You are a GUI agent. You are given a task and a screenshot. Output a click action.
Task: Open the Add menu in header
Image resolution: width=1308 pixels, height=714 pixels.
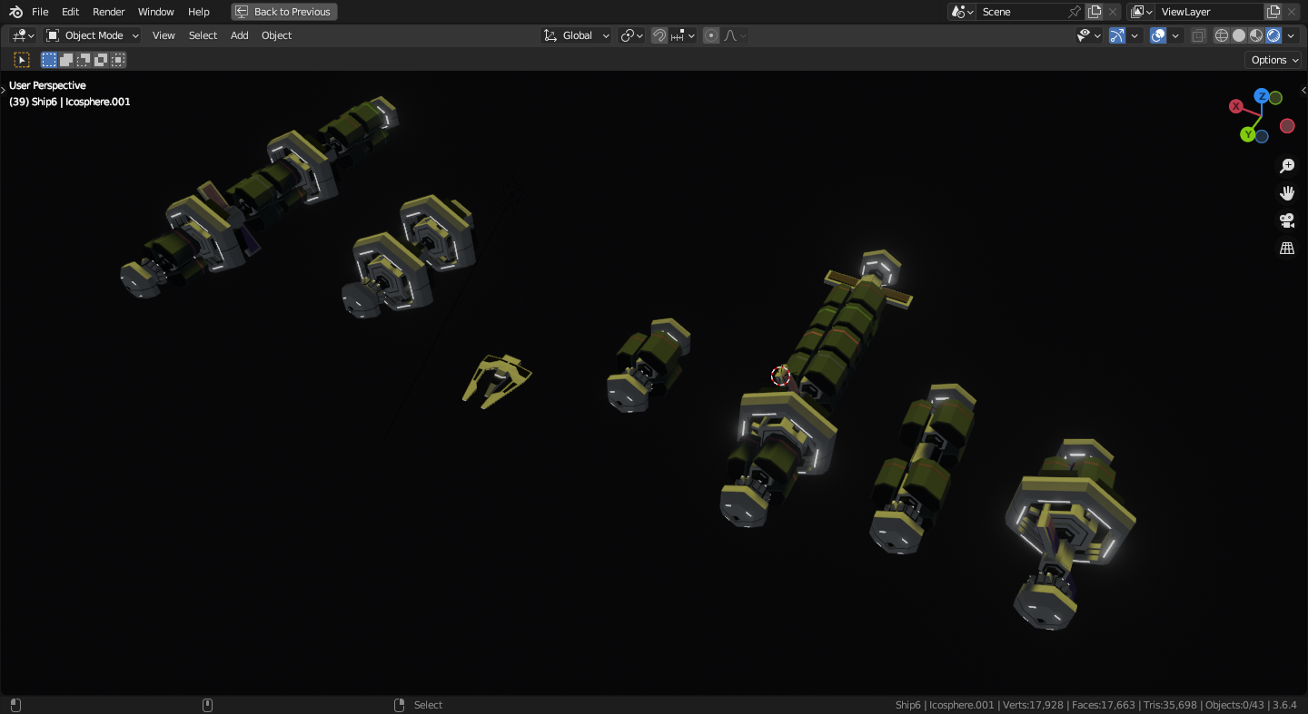pos(239,35)
